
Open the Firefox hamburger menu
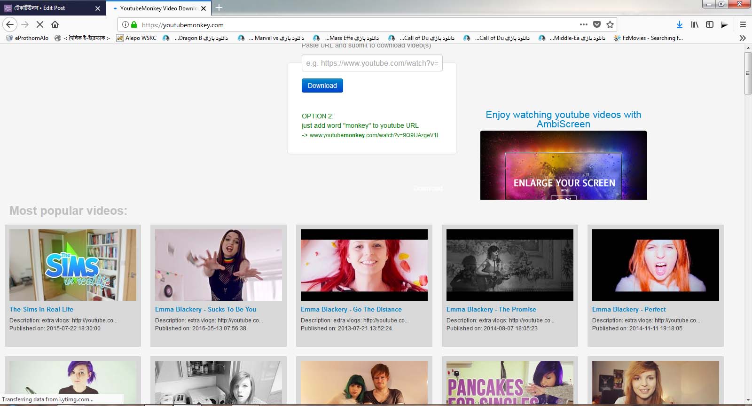click(x=743, y=24)
